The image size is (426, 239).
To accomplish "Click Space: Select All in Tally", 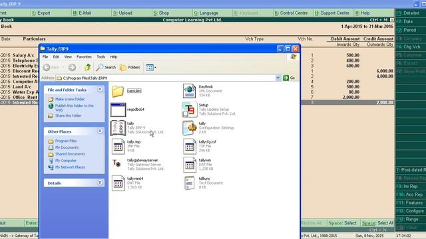I will (x=377, y=223).
